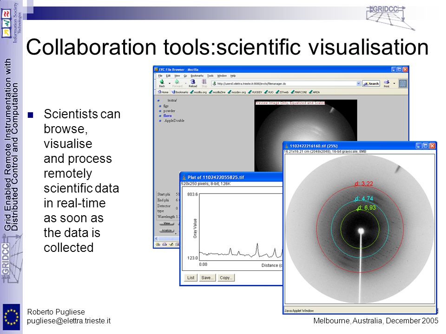Click the Composer icon in Mozilla status bar
Image resolution: width=446 pixels, height=334 pixels.
pos(171,244)
